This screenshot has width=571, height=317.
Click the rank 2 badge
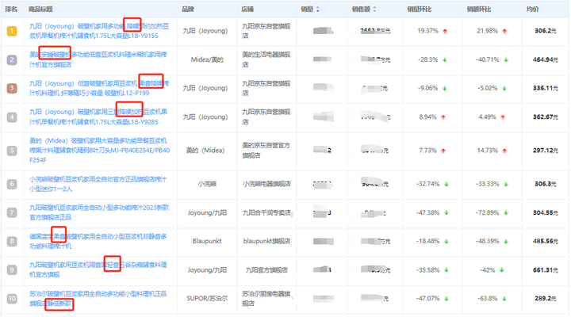(12, 59)
